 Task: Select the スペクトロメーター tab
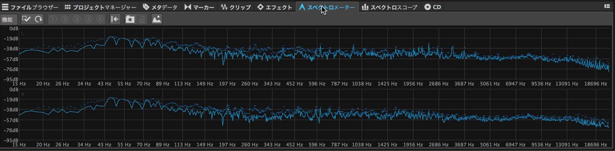click(x=327, y=7)
